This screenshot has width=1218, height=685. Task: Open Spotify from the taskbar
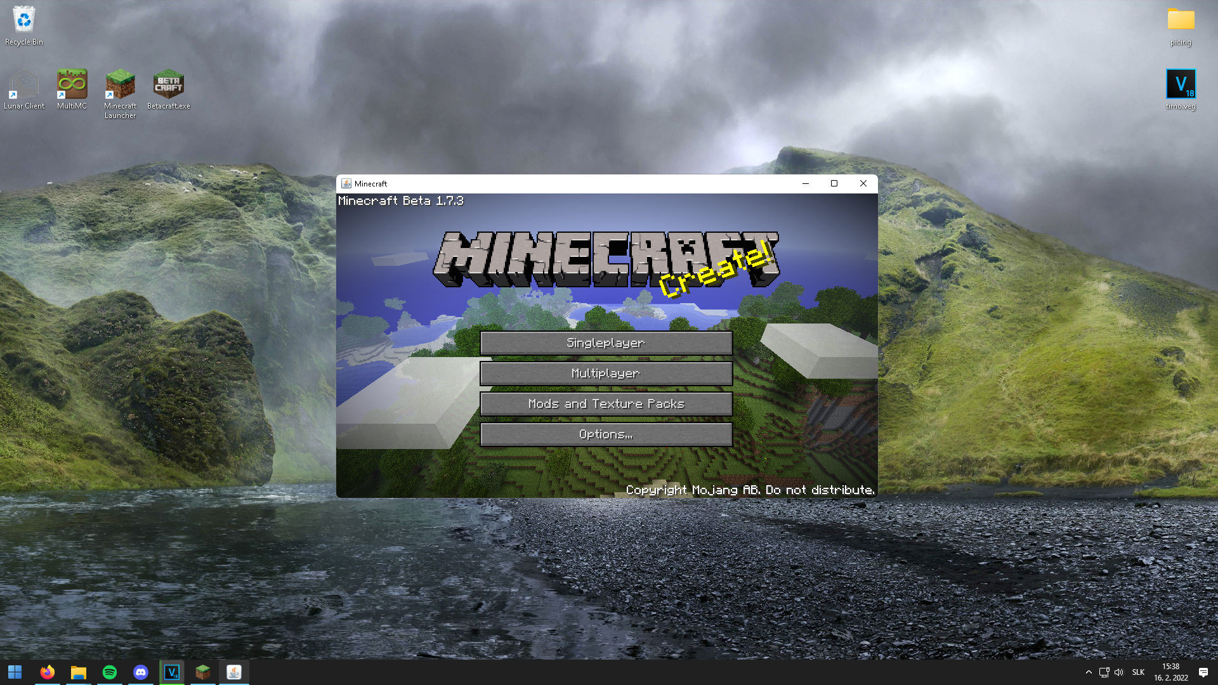[x=109, y=672]
